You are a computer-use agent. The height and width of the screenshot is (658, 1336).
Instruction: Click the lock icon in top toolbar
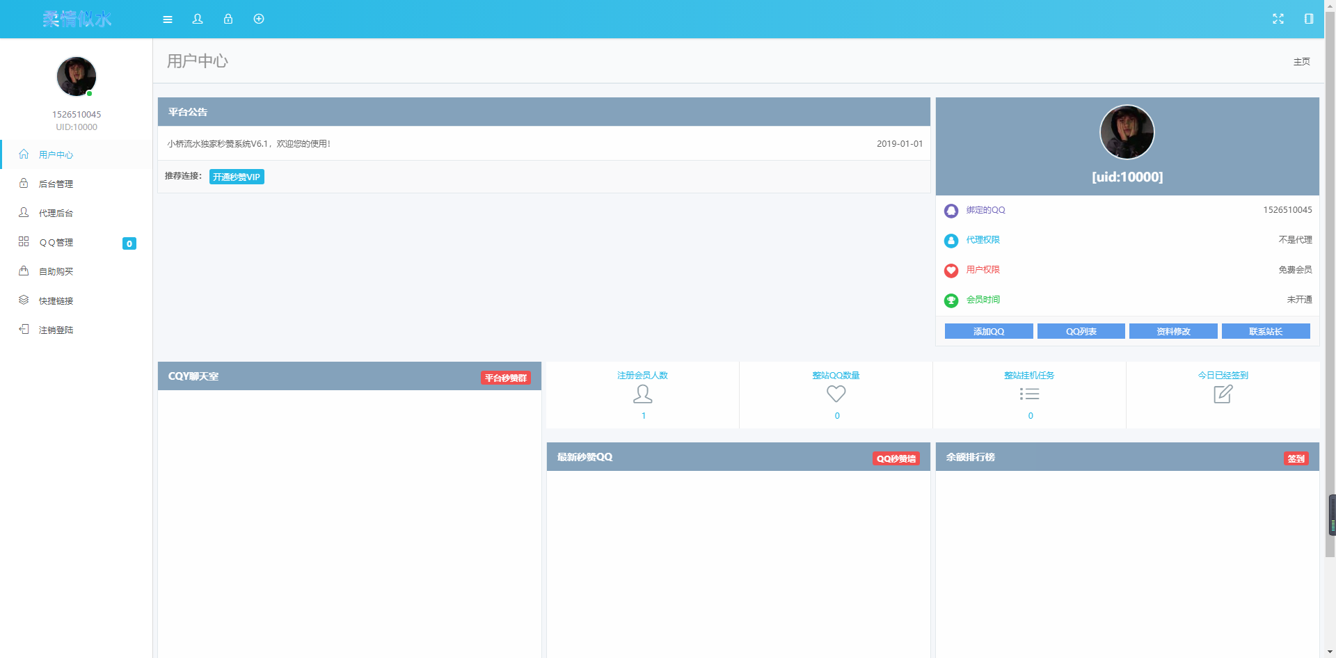(228, 19)
